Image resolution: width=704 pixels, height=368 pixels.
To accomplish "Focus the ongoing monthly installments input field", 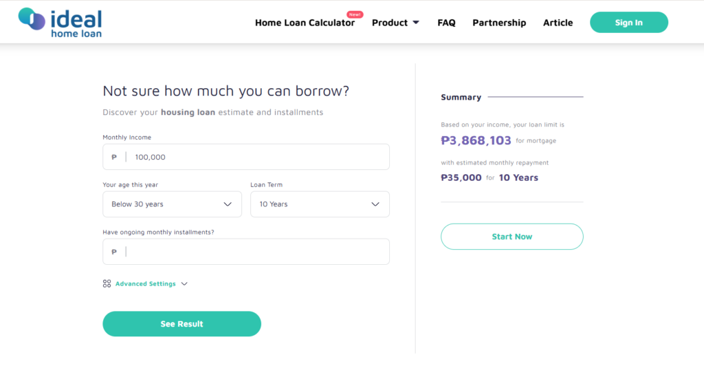I will 246,252.
